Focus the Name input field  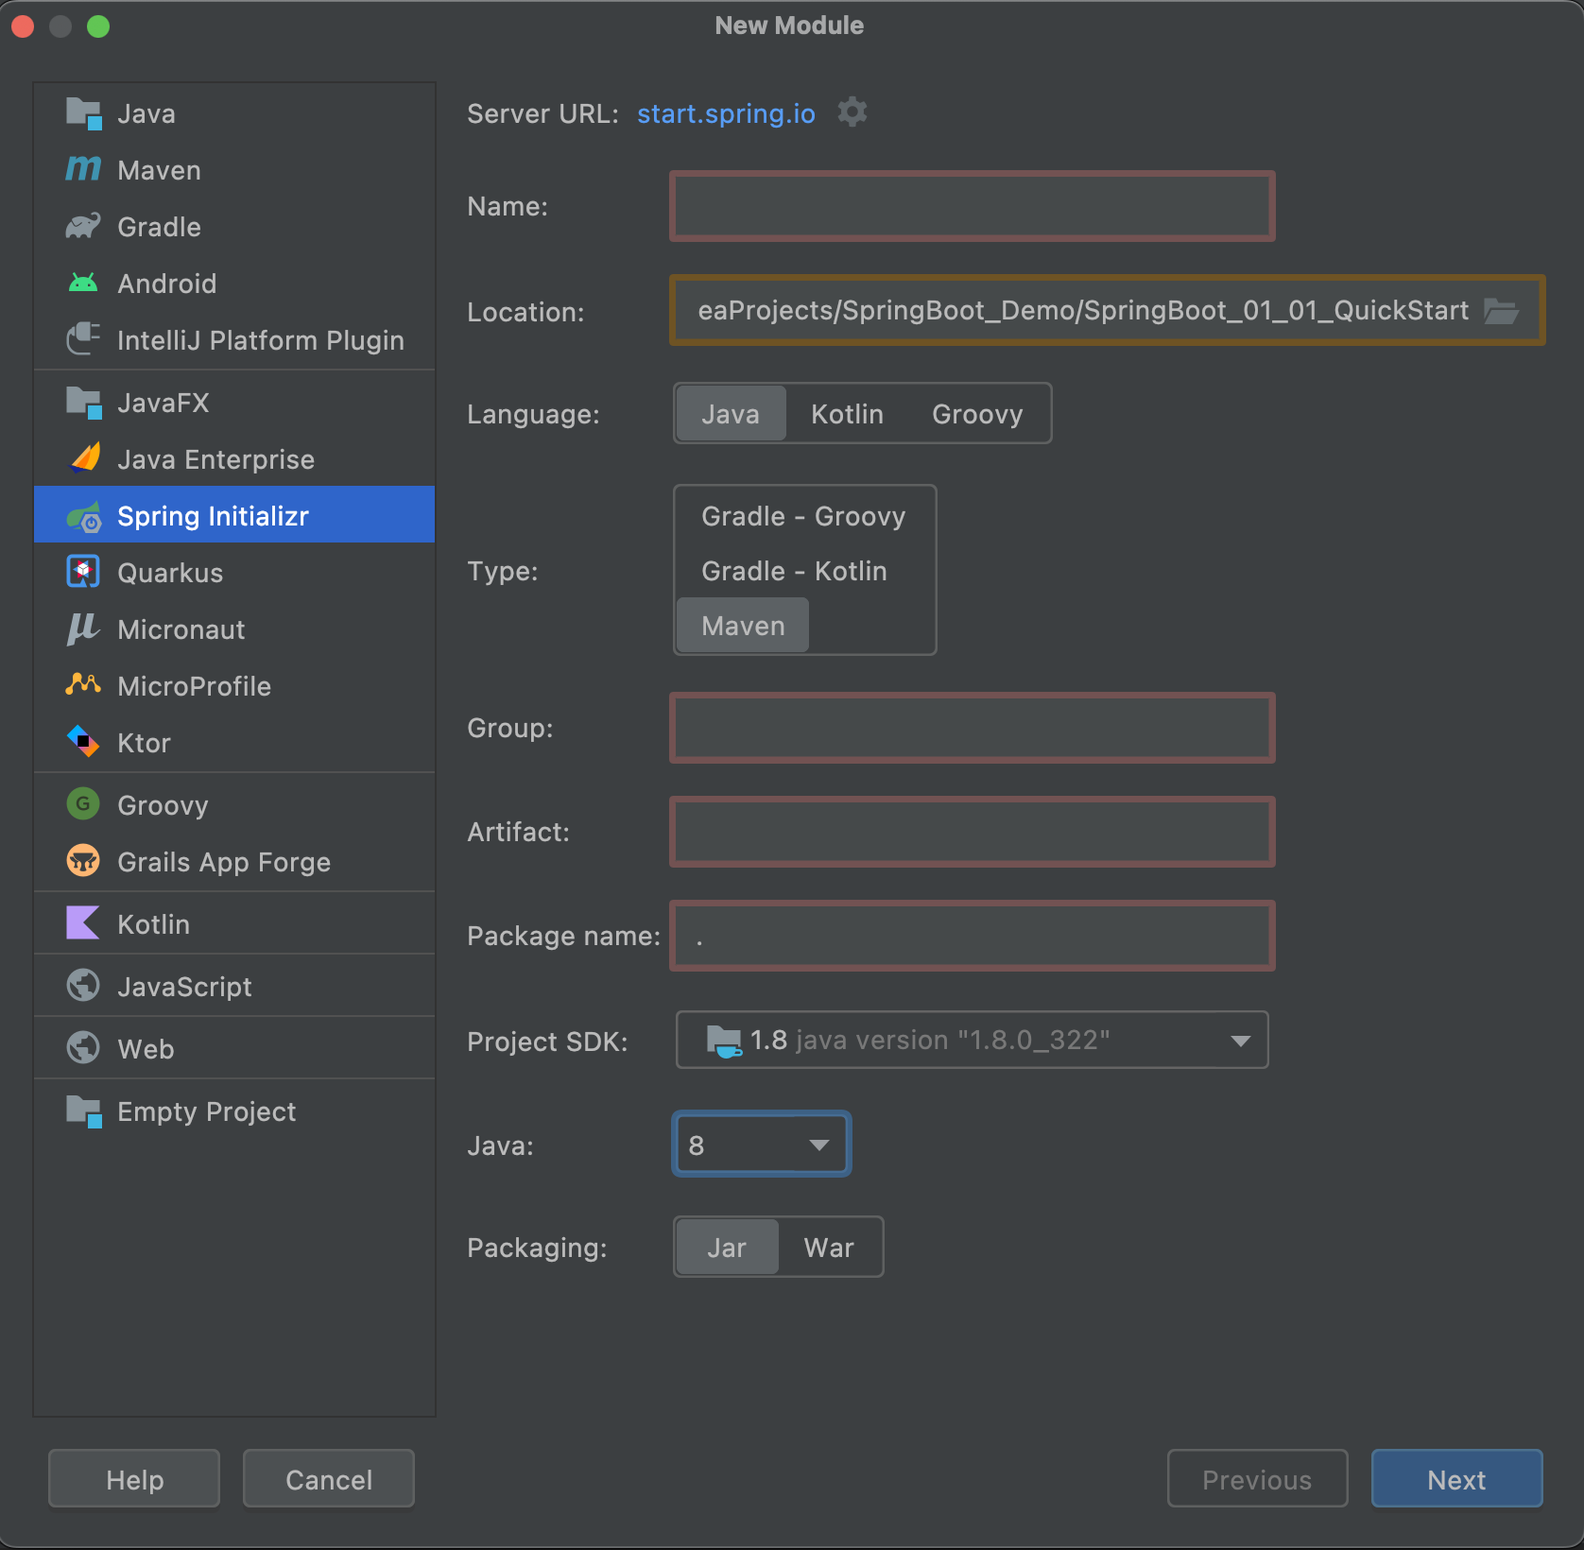pyautogui.click(x=973, y=206)
